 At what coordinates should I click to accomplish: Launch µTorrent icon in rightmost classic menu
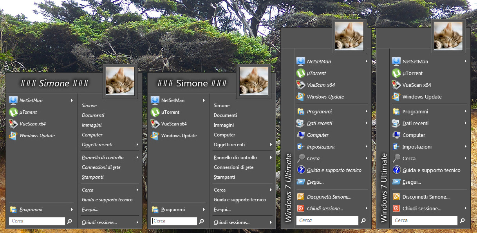[x=396, y=73]
